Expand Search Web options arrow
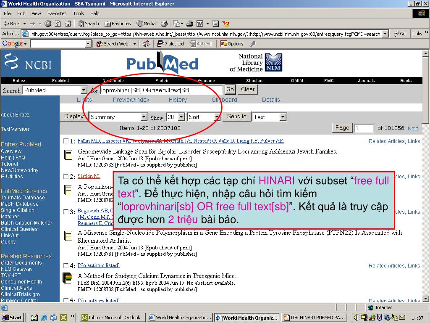The image size is (430, 323). 134,44
